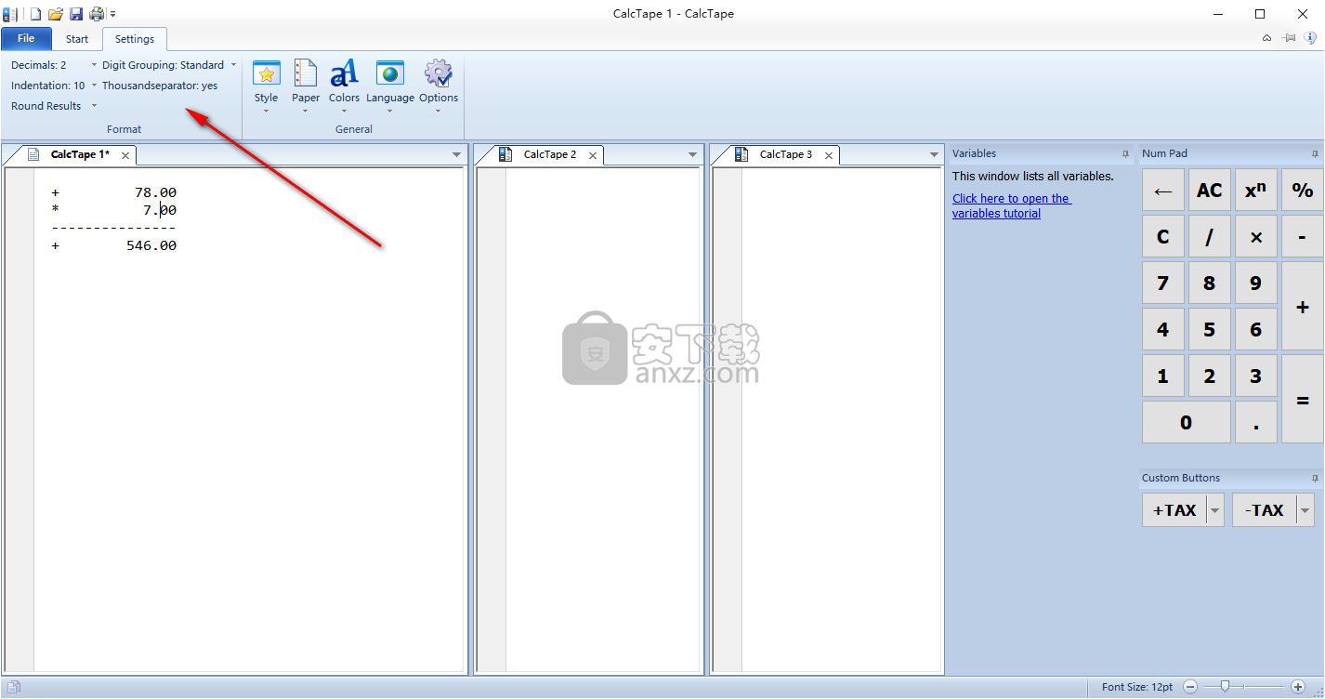Click the Print icon in quick access toolbar
Viewport: 1325px width, 699px height.
click(x=97, y=13)
